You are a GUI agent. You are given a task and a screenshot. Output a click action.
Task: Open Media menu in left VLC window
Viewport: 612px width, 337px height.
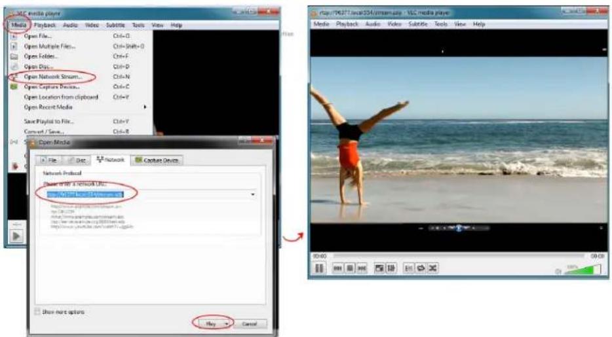point(18,25)
